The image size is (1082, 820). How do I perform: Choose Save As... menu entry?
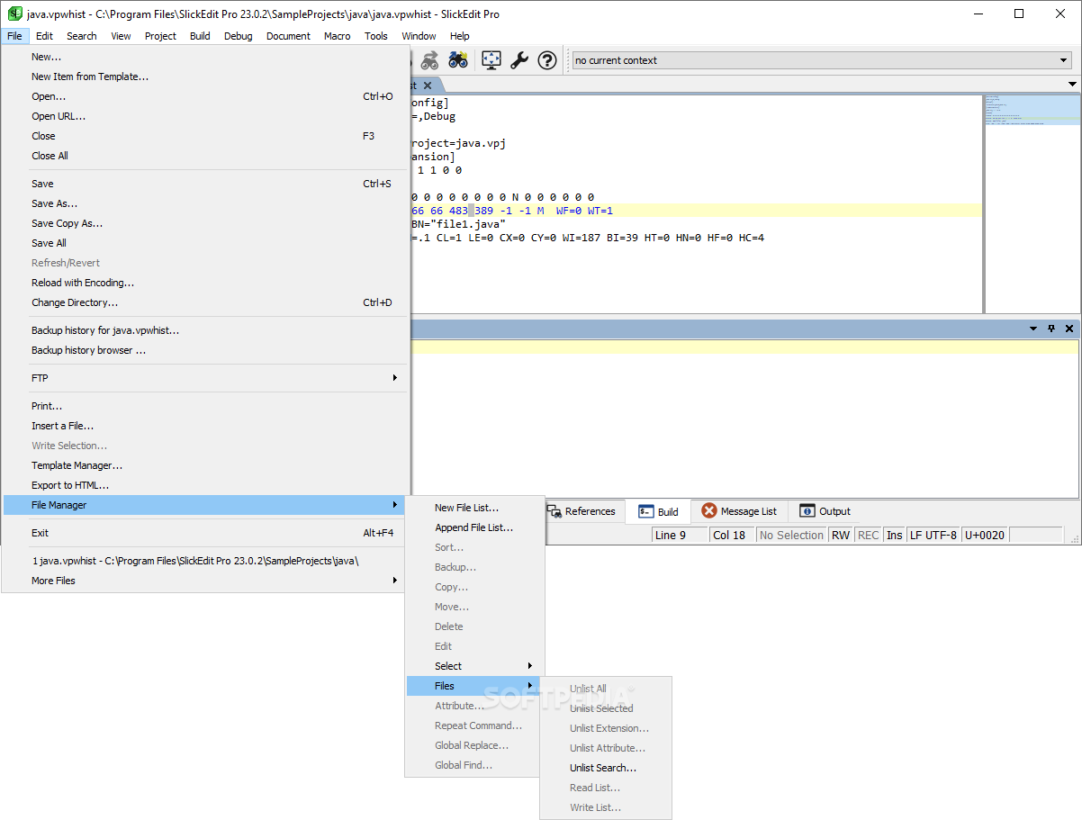coord(206,203)
